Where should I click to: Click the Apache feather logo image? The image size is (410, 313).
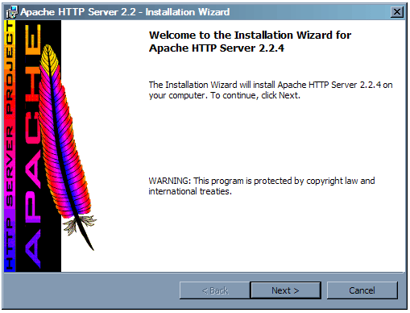point(67,147)
